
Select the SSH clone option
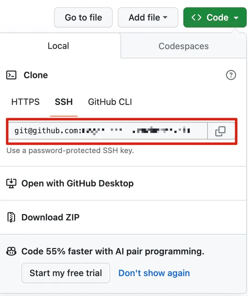pyautogui.click(x=64, y=102)
